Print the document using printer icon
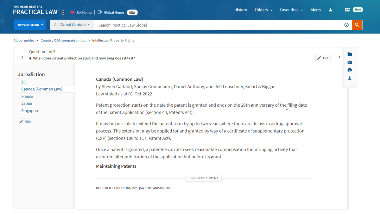This screenshot has height=214, width=380. [350, 70]
